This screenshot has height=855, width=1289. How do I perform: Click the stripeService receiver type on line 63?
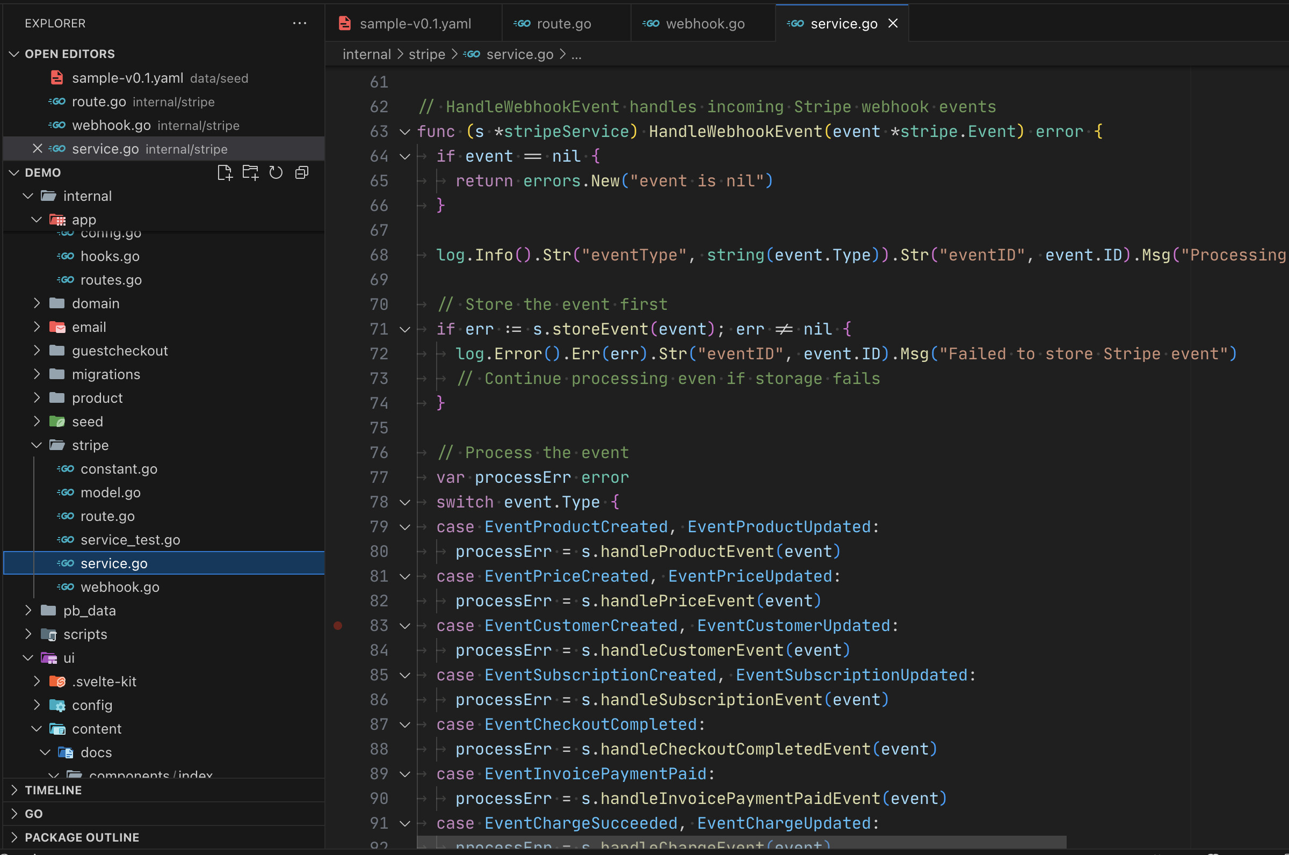(567, 132)
